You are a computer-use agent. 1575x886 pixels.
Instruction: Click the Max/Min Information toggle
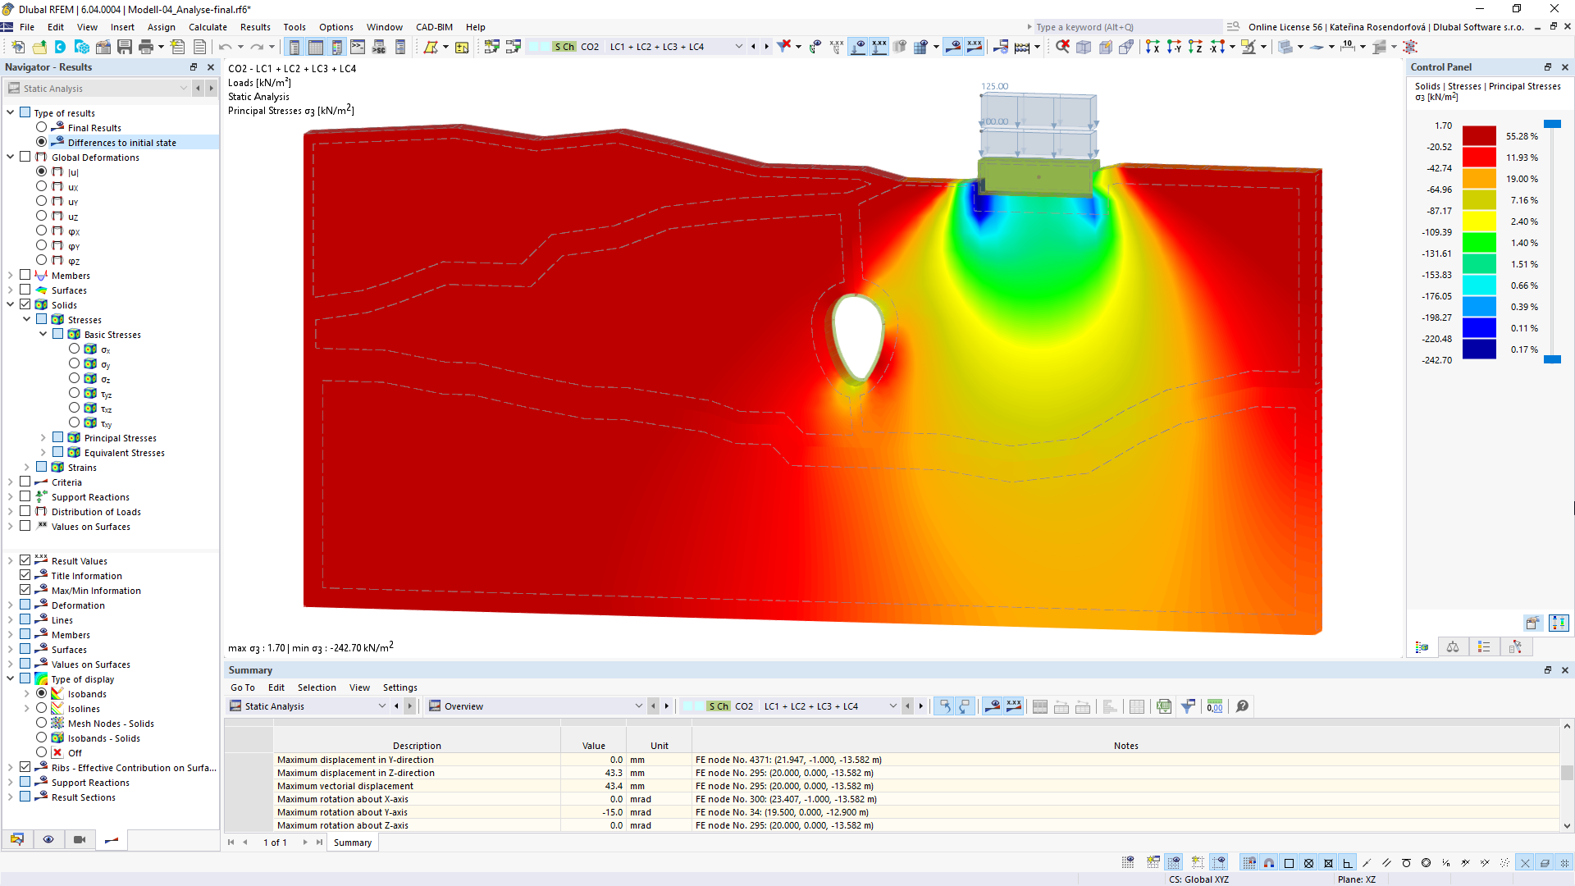click(x=24, y=590)
